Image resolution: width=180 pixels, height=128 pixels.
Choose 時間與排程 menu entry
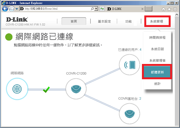[157, 38]
